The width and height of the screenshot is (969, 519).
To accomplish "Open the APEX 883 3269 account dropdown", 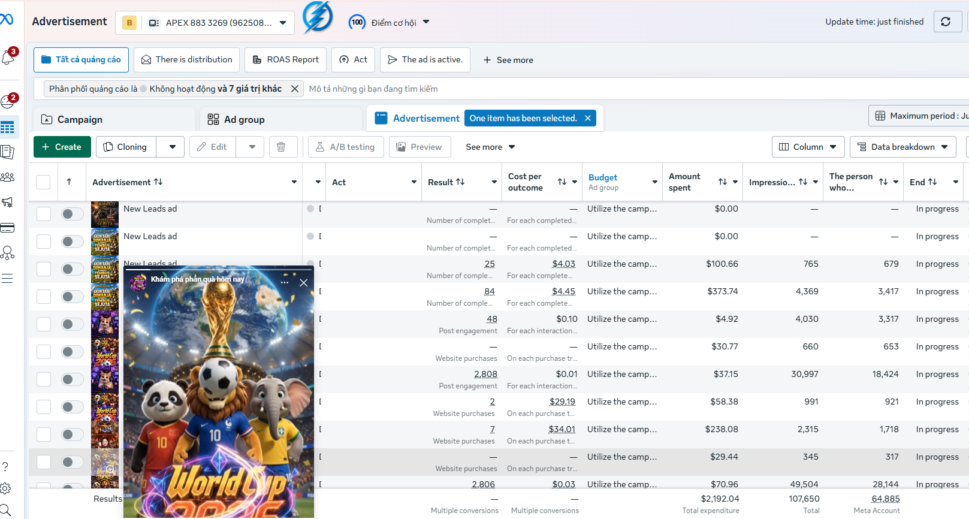I will pos(204,23).
